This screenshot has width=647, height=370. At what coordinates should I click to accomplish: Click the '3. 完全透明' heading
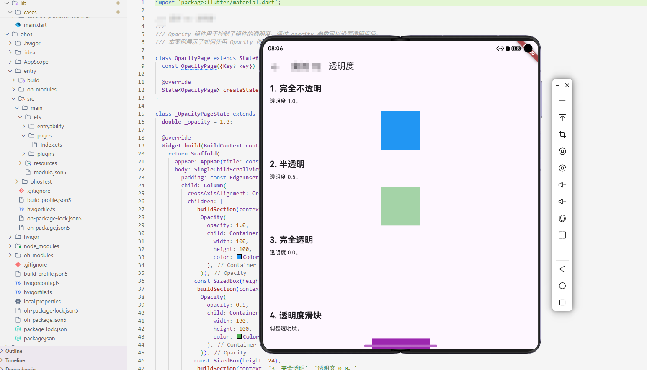point(291,240)
